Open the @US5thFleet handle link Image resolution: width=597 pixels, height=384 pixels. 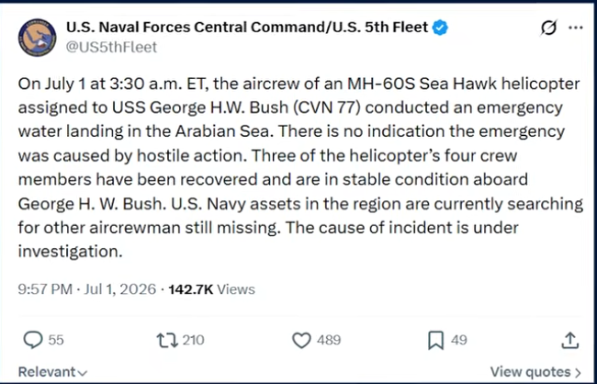[111, 47]
